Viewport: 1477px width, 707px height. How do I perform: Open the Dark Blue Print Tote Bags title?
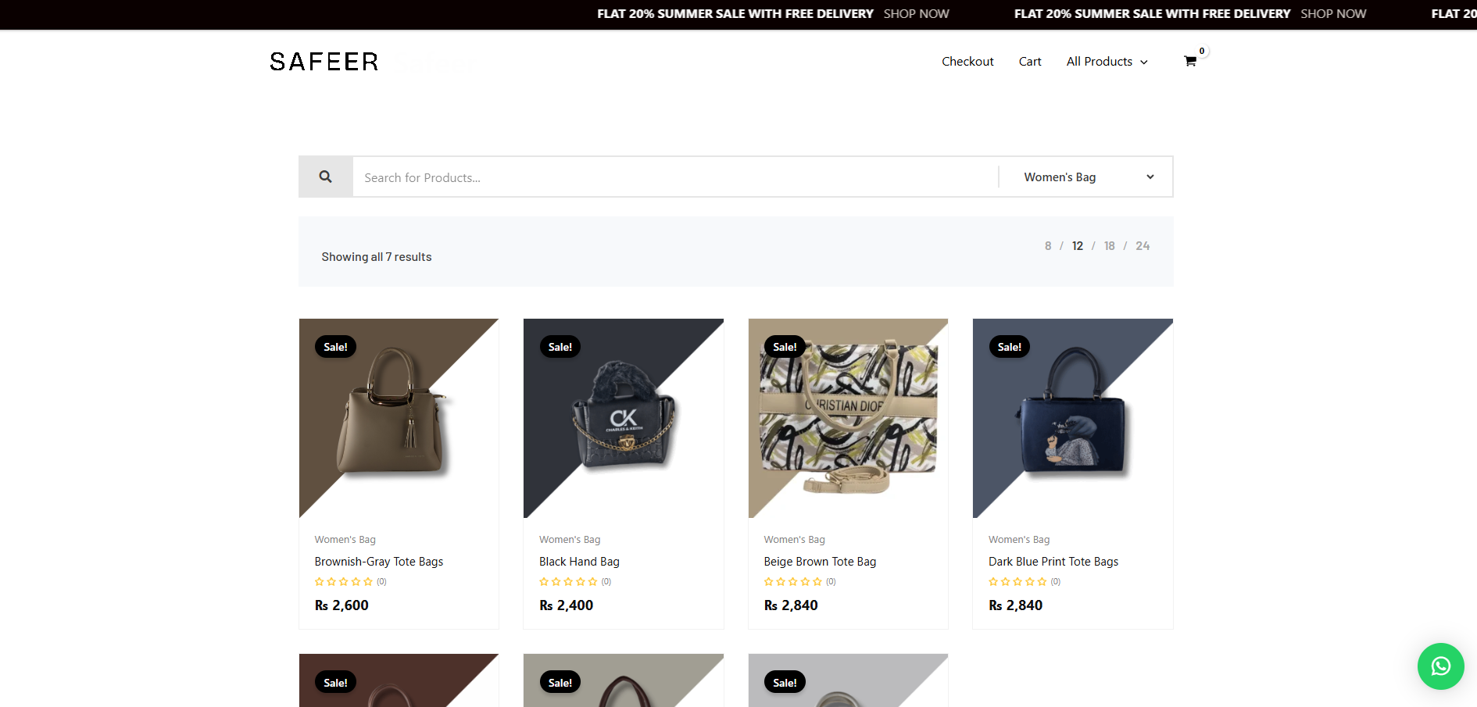point(1053,562)
